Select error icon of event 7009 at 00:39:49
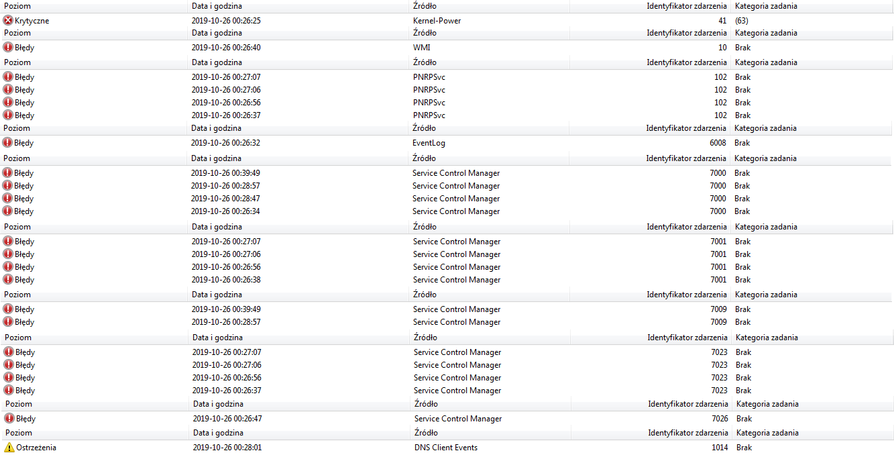The image size is (894, 459). (x=9, y=309)
